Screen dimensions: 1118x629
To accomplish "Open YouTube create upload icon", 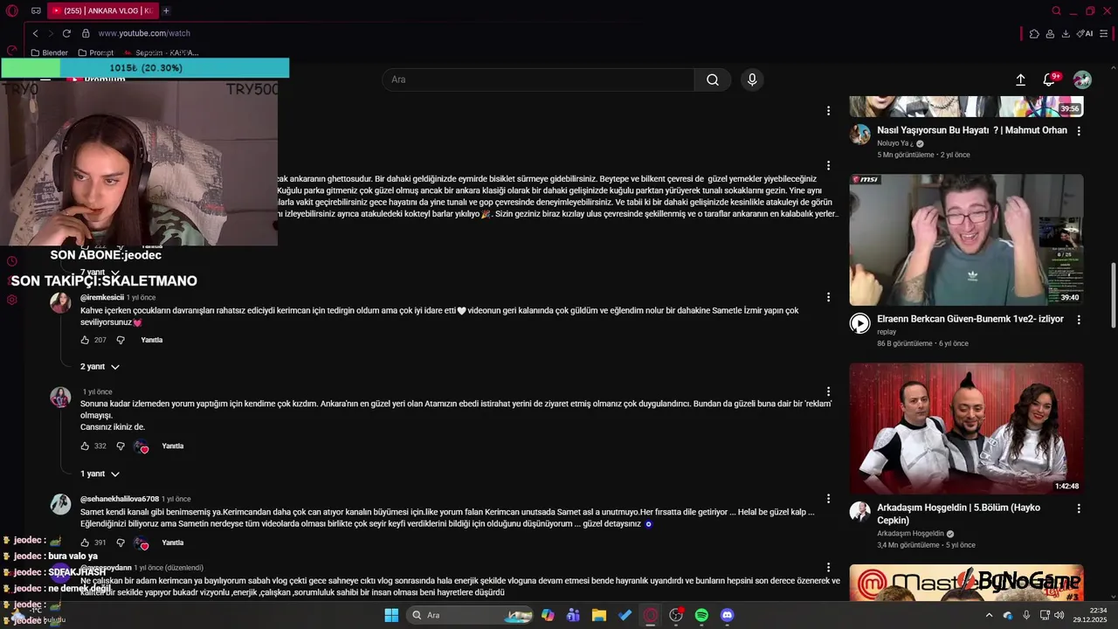I will click(x=1020, y=79).
